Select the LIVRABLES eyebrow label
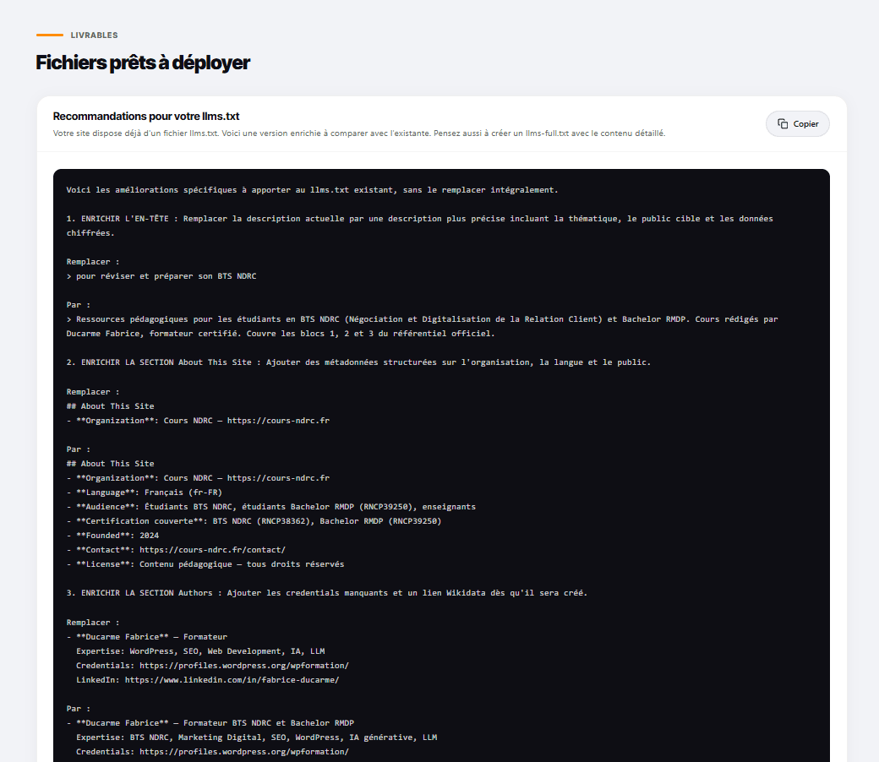The width and height of the screenshot is (879, 762). click(94, 35)
